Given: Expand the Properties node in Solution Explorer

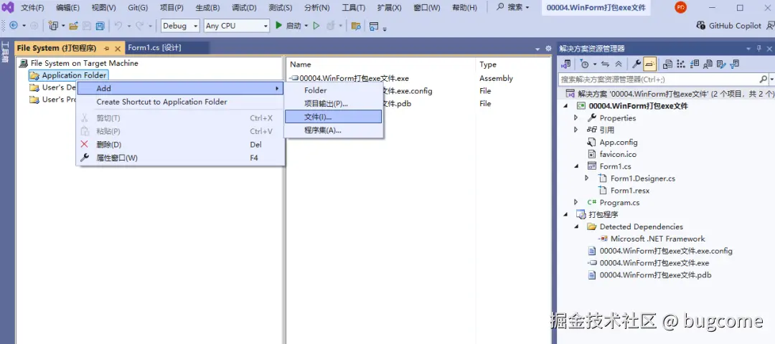Looking at the screenshot, I should point(576,118).
